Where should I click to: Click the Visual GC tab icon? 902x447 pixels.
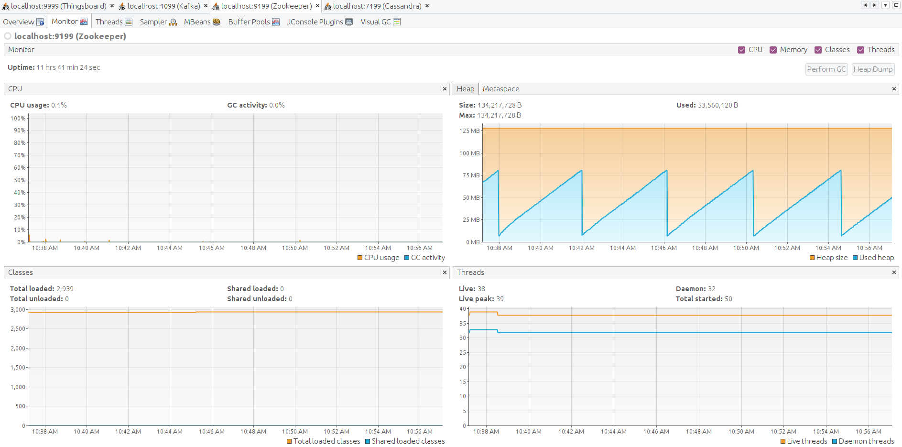pyautogui.click(x=397, y=22)
